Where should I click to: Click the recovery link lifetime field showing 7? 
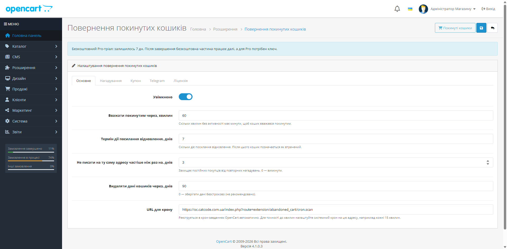(336, 139)
